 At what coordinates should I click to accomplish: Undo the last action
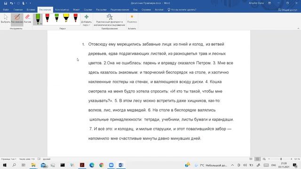coord(11,3)
